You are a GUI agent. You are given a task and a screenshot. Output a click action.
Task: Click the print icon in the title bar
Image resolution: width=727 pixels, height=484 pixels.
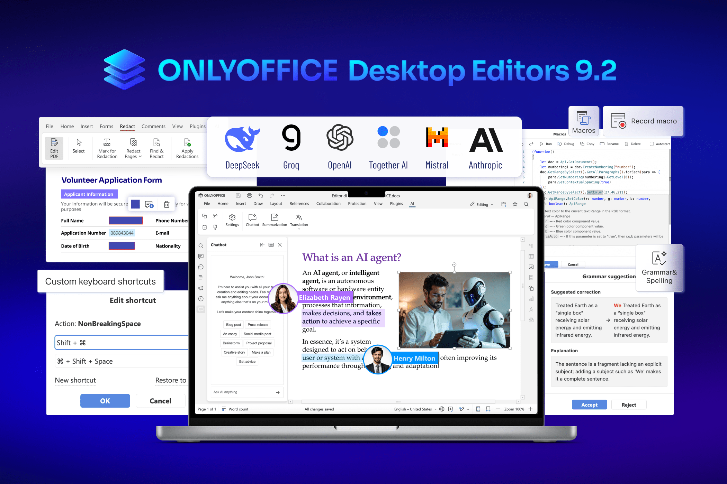(x=249, y=195)
